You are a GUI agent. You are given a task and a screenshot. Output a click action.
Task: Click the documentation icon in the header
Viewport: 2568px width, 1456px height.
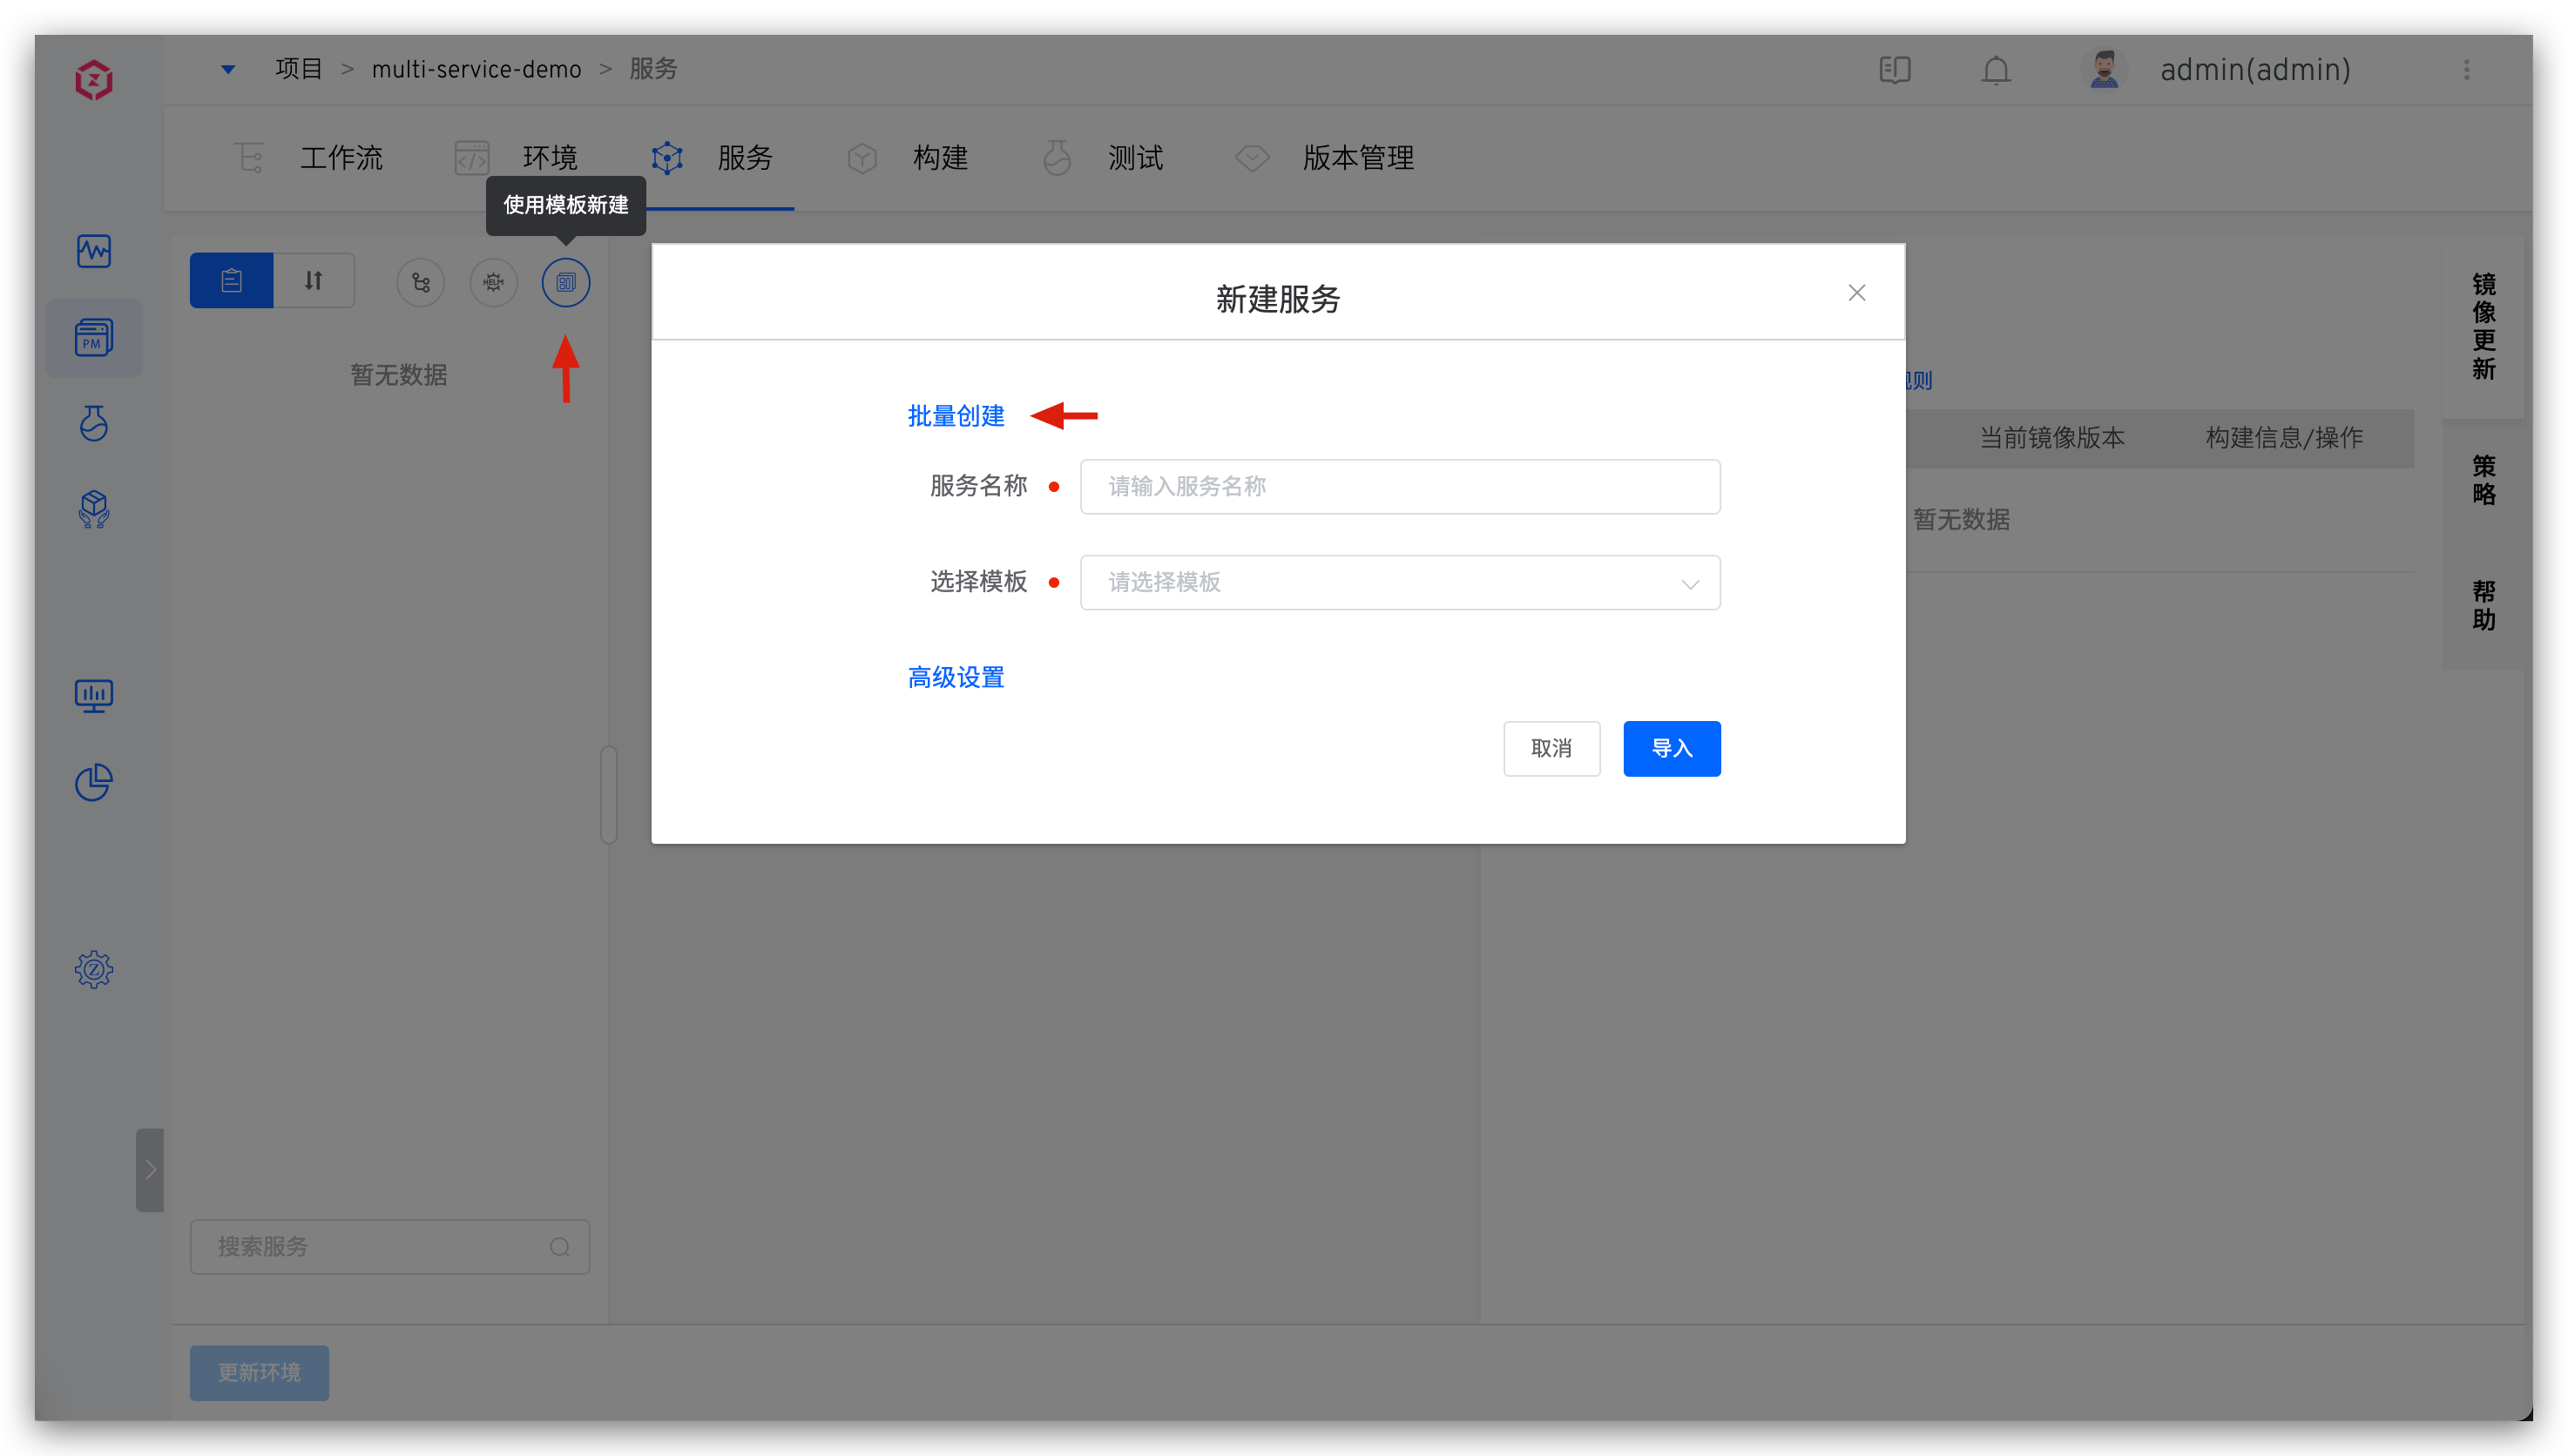pos(1895,70)
